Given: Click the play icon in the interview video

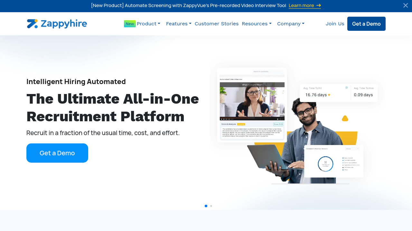Looking at the screenshot, I should (221, 119).
